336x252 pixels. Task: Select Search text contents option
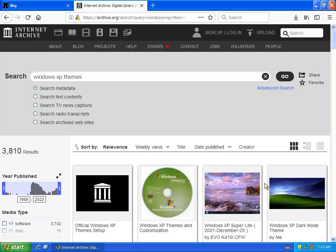pos(35,96)
